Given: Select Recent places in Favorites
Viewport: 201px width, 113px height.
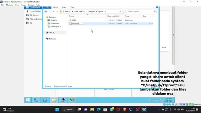Looking at the screenshot, I should [x=56, y=26].
